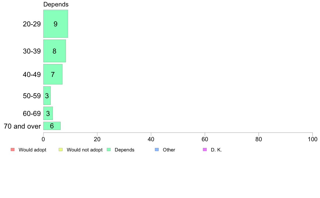
Task: Click the green Depends legend swatch
Action: tap(109, 150)
